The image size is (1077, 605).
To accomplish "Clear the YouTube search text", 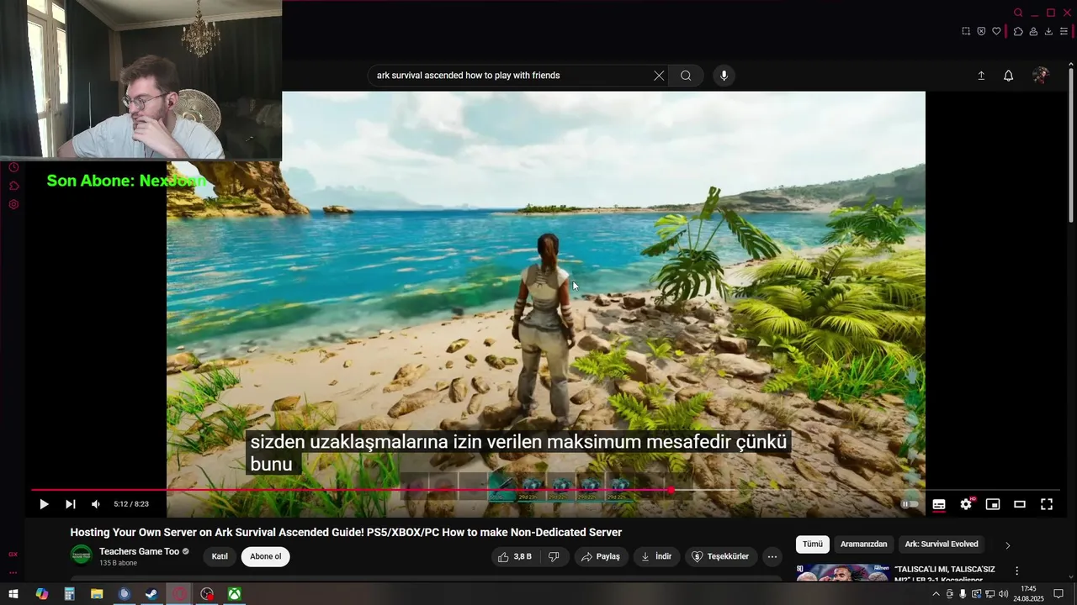I will [659, 76].
